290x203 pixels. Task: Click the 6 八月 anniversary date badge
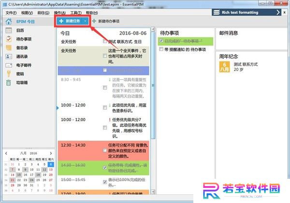coord(224,67)
